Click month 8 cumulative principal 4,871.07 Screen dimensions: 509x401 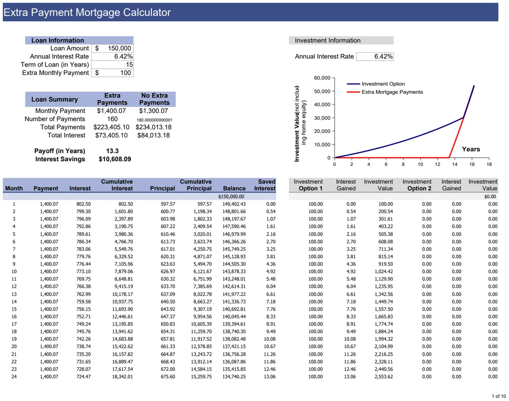coord(202,257)
